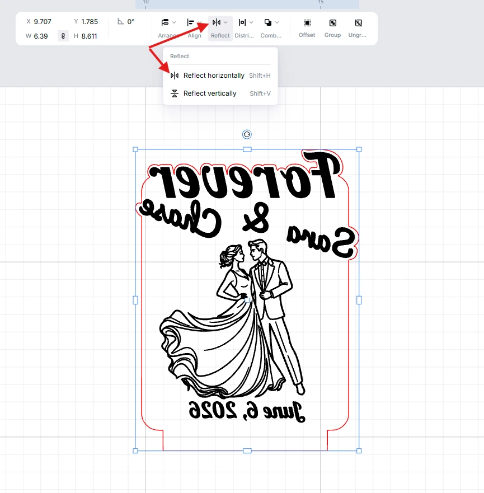Toggle the aspect ratio lock
The height and width of the screenshot is (493, 484).
point(63,36)
